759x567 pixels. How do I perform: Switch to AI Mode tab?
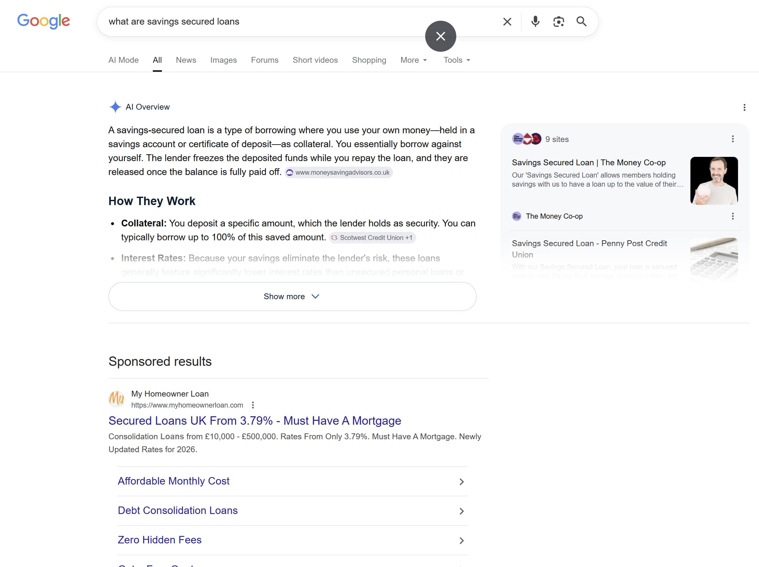tap(123, 60)
